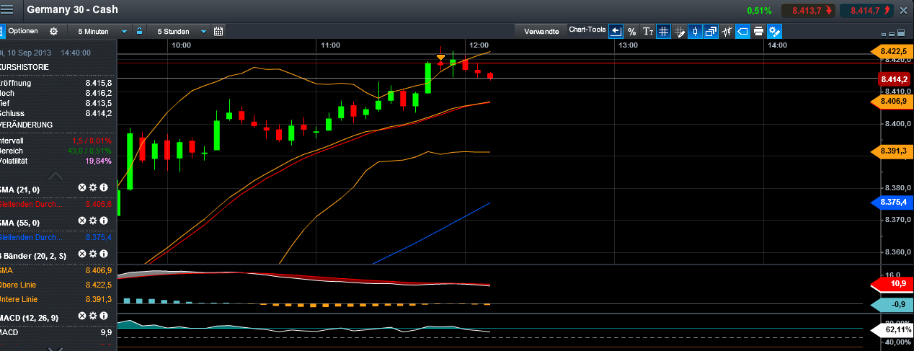Click the KURSHISTORIE heading
Image resolution: width=914 pixels, height=351 pixels.
tap(25, 67)
